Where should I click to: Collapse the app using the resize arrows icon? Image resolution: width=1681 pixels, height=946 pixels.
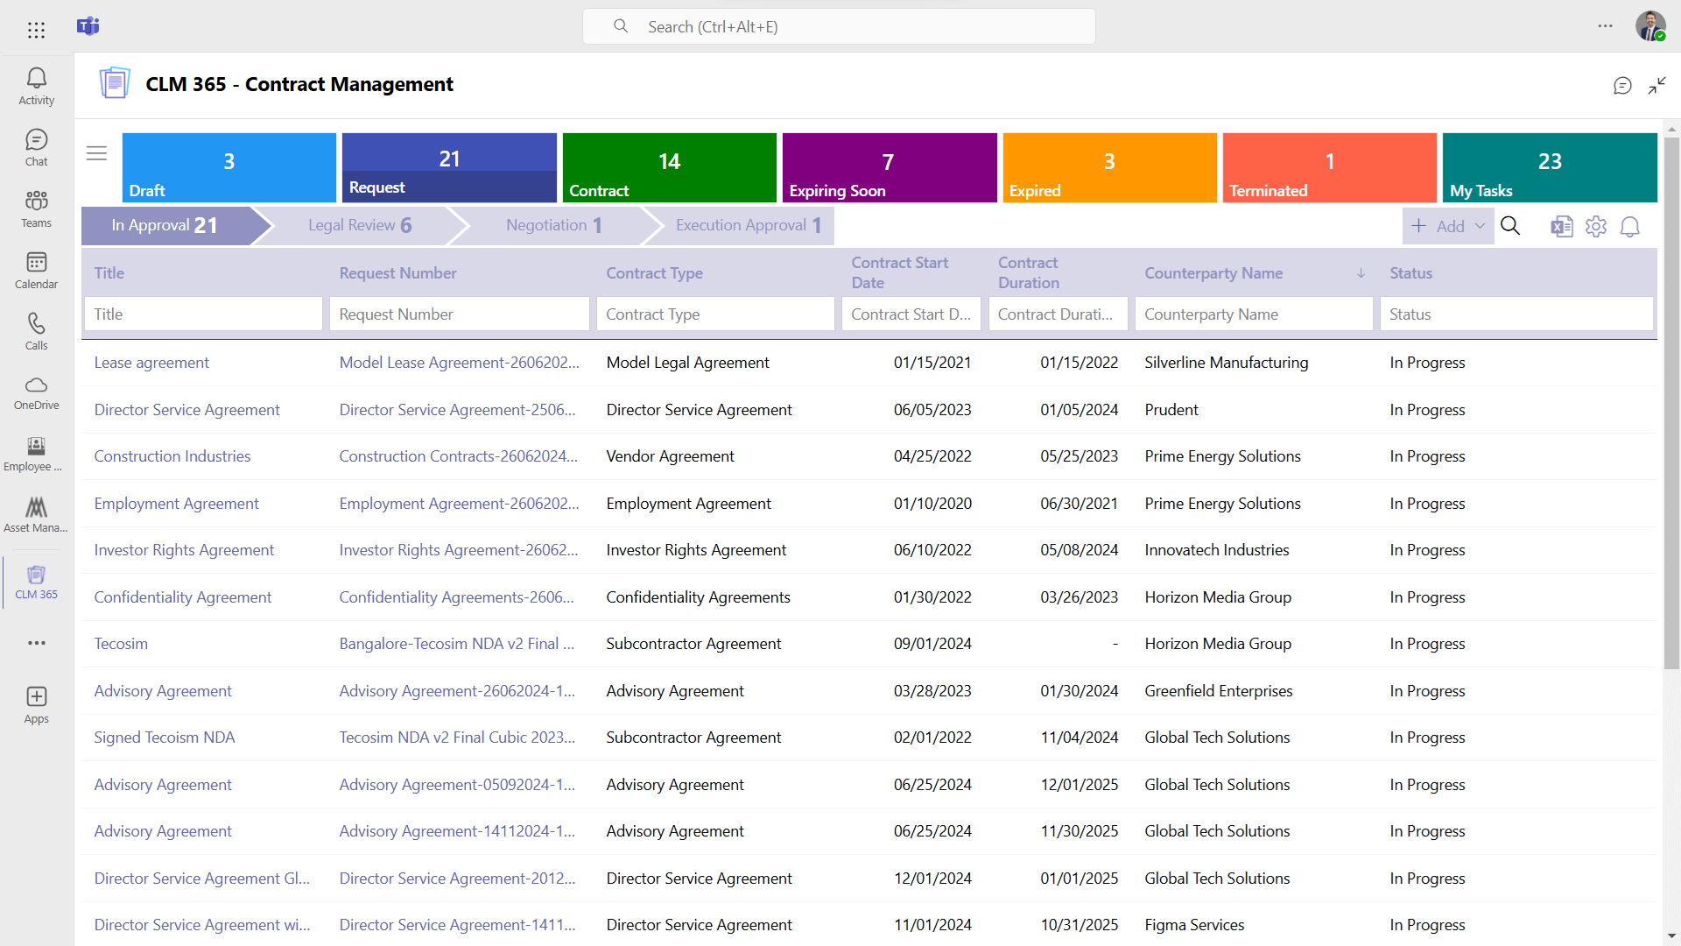tap(1658, 85)
